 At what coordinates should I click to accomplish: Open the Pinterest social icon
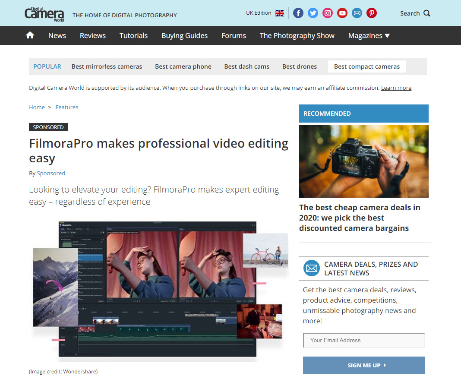pos(372,13)
